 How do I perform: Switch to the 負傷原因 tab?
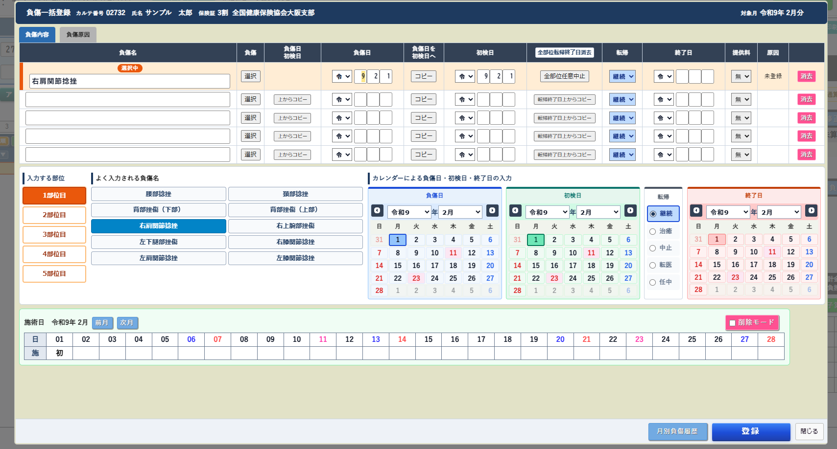tap(78, 35)
